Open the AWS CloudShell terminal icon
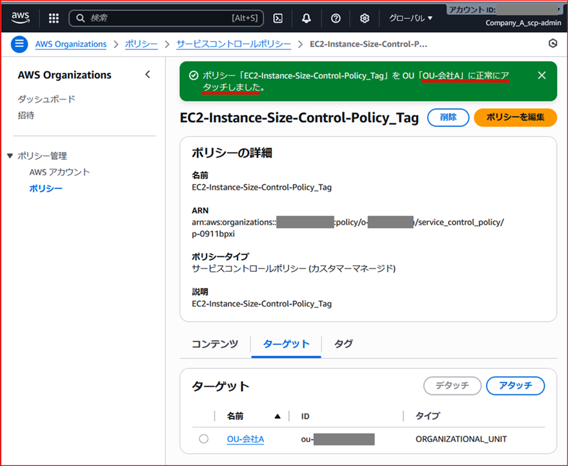This screenshot has width=568, height=466. click(278, 18)
